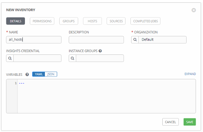203x132 pixels.
Task: Click into the Description field
Action: [96, 39]
